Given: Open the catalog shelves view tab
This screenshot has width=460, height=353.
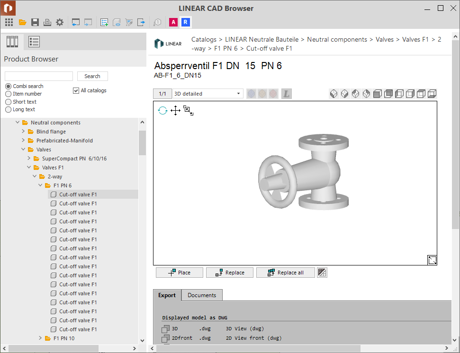Looking at the screenshot, I should click(12, 42).
